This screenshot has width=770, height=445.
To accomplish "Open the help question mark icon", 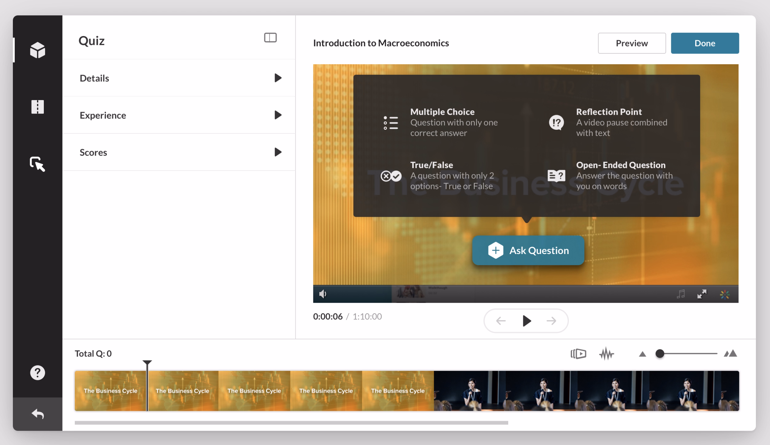I will [x=37, y=372].
